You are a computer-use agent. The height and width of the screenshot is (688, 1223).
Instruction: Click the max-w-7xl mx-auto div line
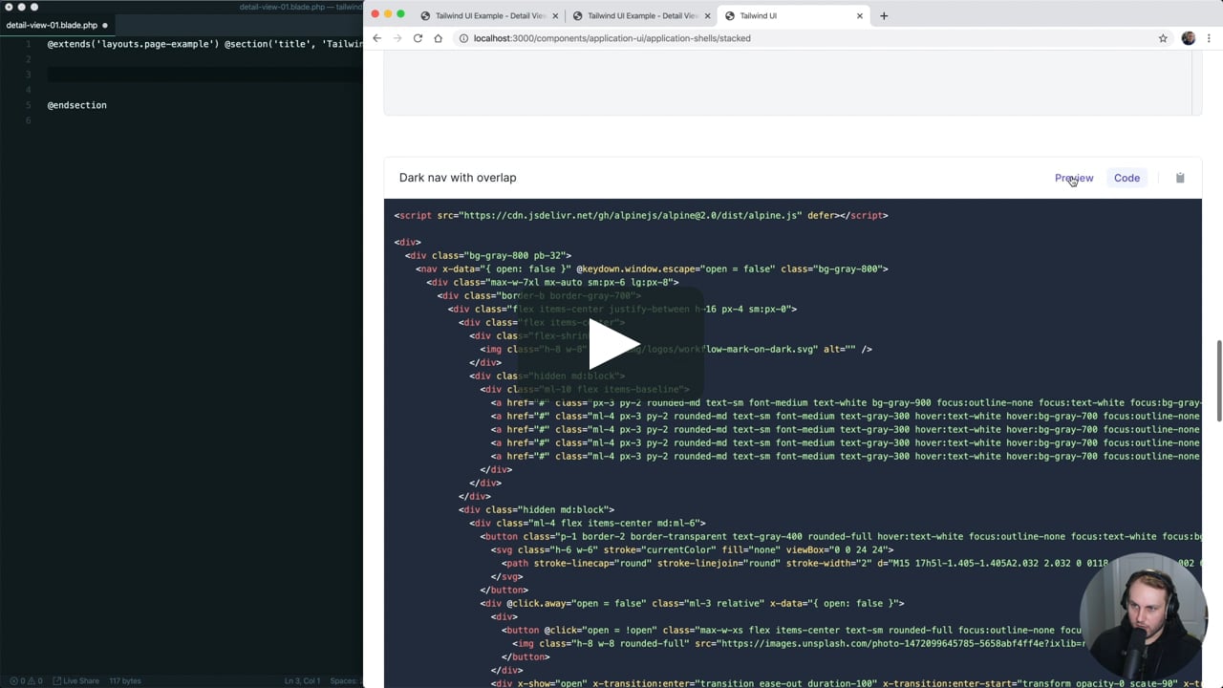552,282
